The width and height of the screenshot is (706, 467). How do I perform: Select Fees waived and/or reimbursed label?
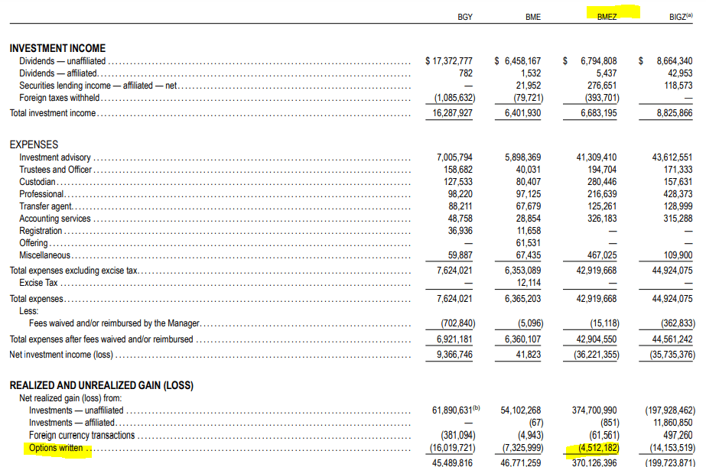[x=115, y=323]
